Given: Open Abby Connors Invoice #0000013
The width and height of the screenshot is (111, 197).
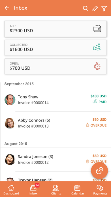Looking at the screenshot, I should coord(55,123).
